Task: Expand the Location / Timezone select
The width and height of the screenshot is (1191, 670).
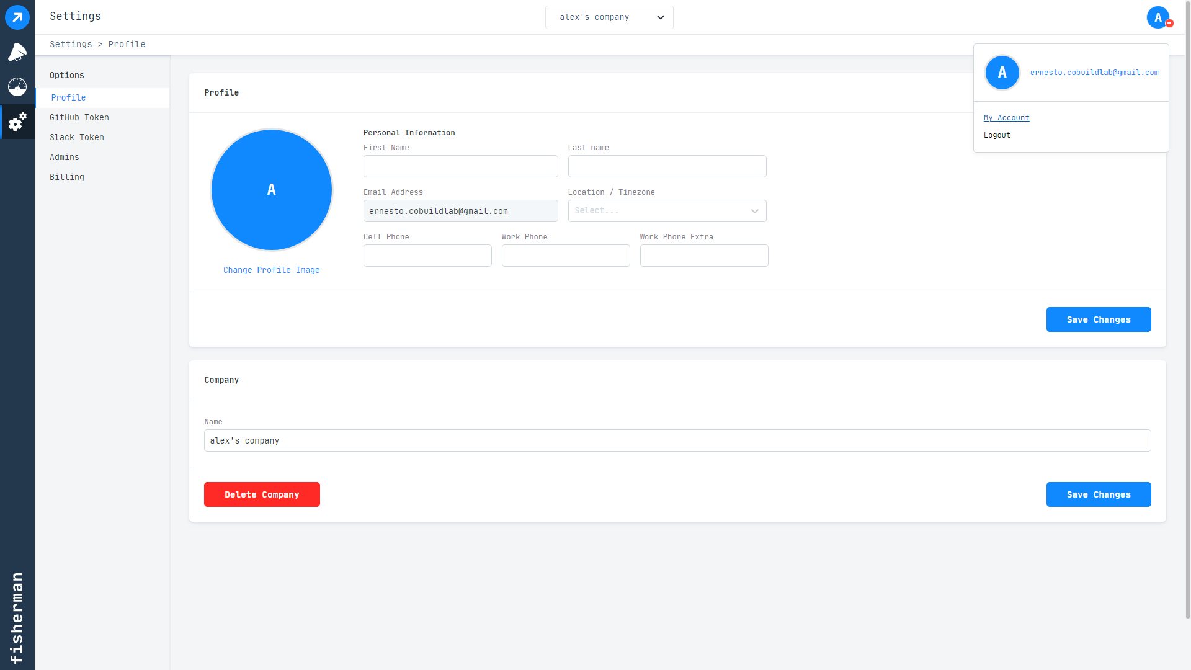Action: (667, 211)
